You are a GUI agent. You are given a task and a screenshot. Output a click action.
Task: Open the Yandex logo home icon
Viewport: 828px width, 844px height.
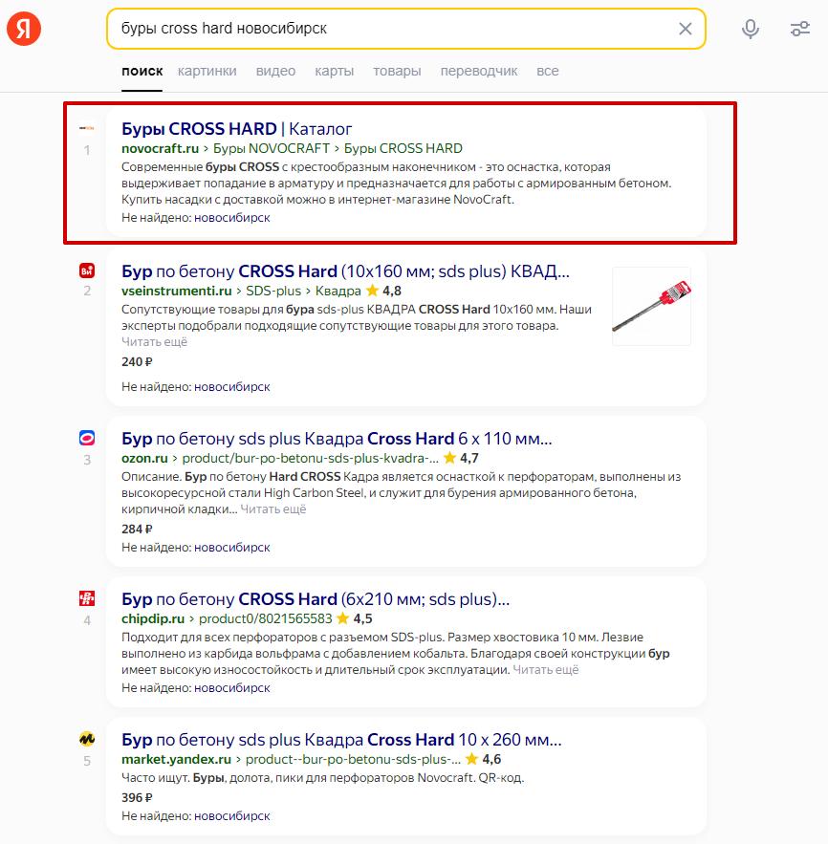[24, 29]
